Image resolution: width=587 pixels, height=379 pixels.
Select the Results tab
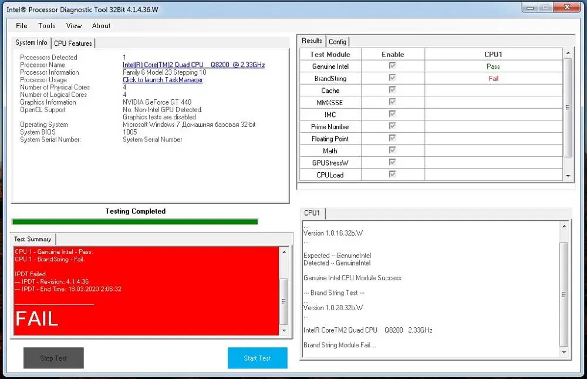(x=312, y=41)
